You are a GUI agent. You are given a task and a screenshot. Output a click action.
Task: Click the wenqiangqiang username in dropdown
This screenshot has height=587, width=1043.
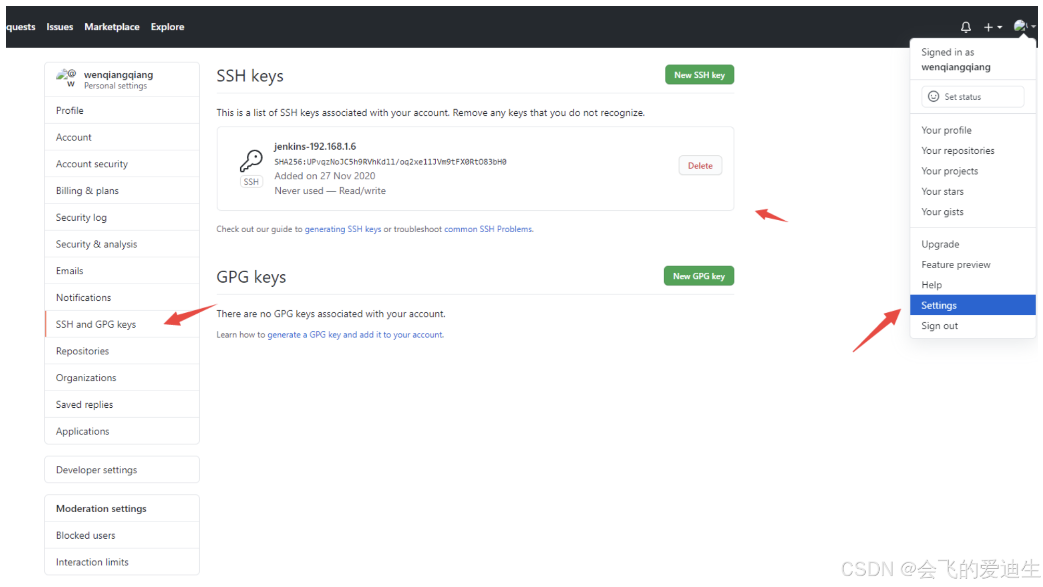(956, 67)
